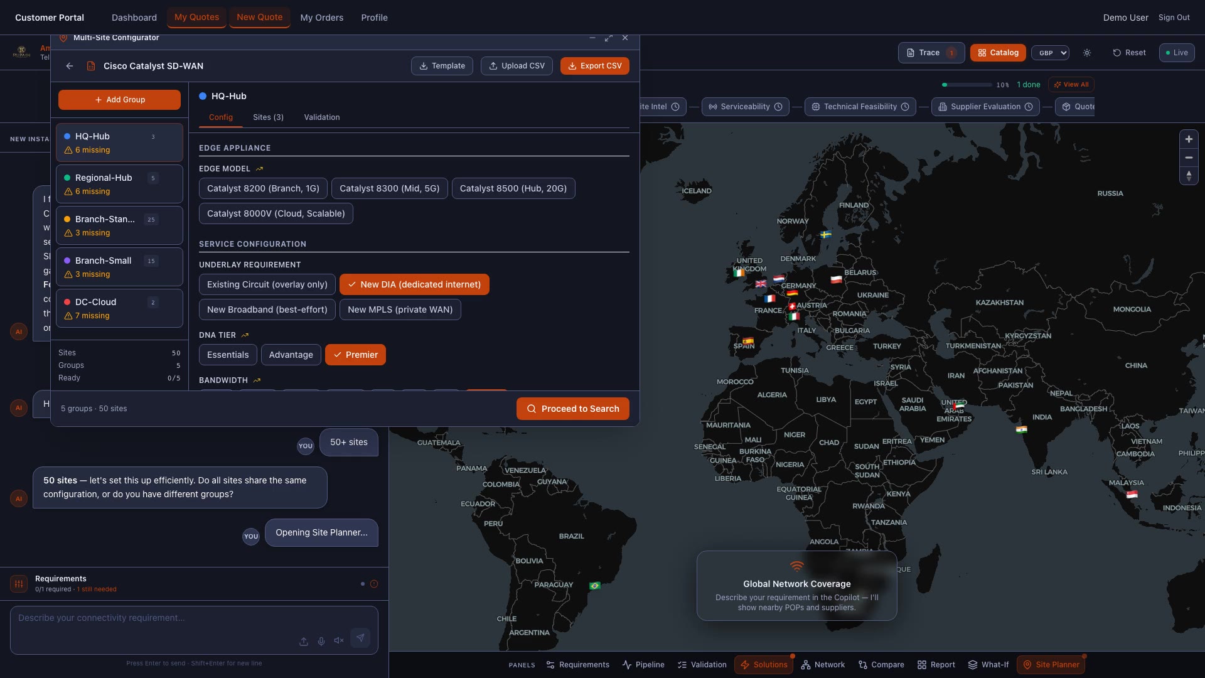1205x678 pixels.
Task: Go back using the arrow beside Cisco Catalyst SD-WAN
Action: pyautogui.click(x=70, y=66)
